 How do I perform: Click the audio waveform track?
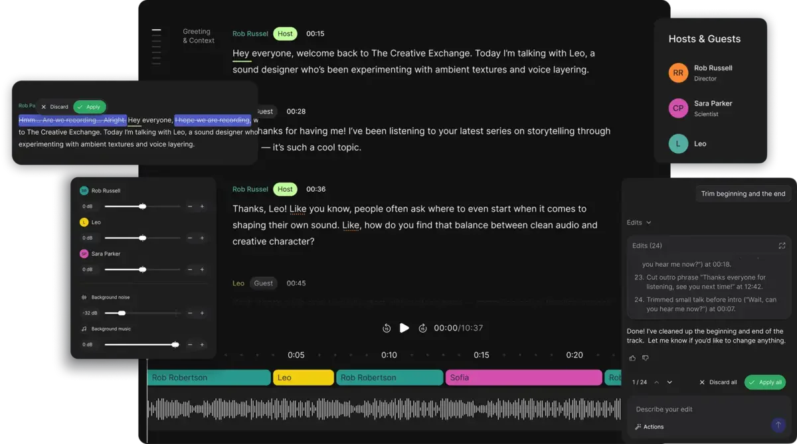[384, 409]
